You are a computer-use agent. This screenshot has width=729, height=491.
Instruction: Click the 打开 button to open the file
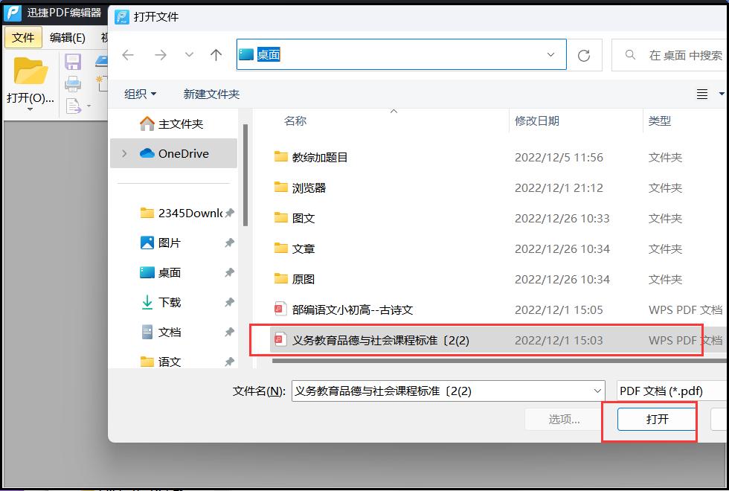658,419
